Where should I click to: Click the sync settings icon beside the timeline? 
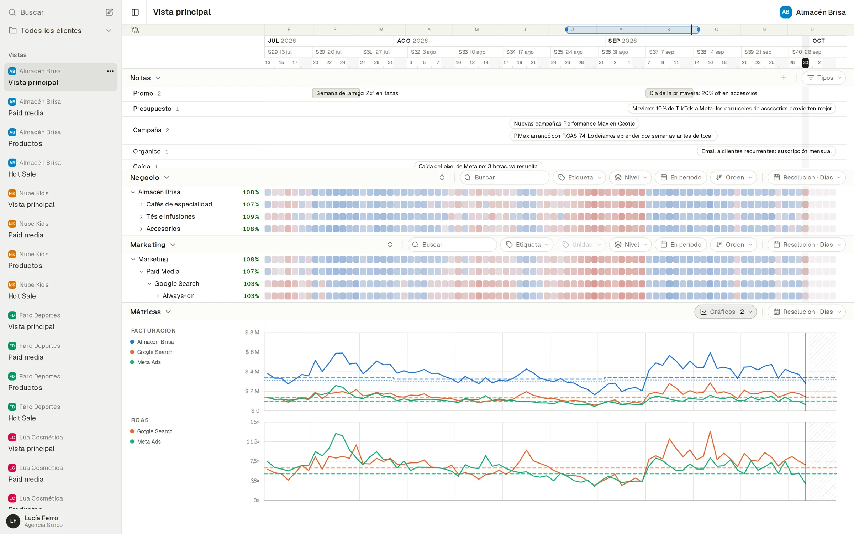(135, 30)
